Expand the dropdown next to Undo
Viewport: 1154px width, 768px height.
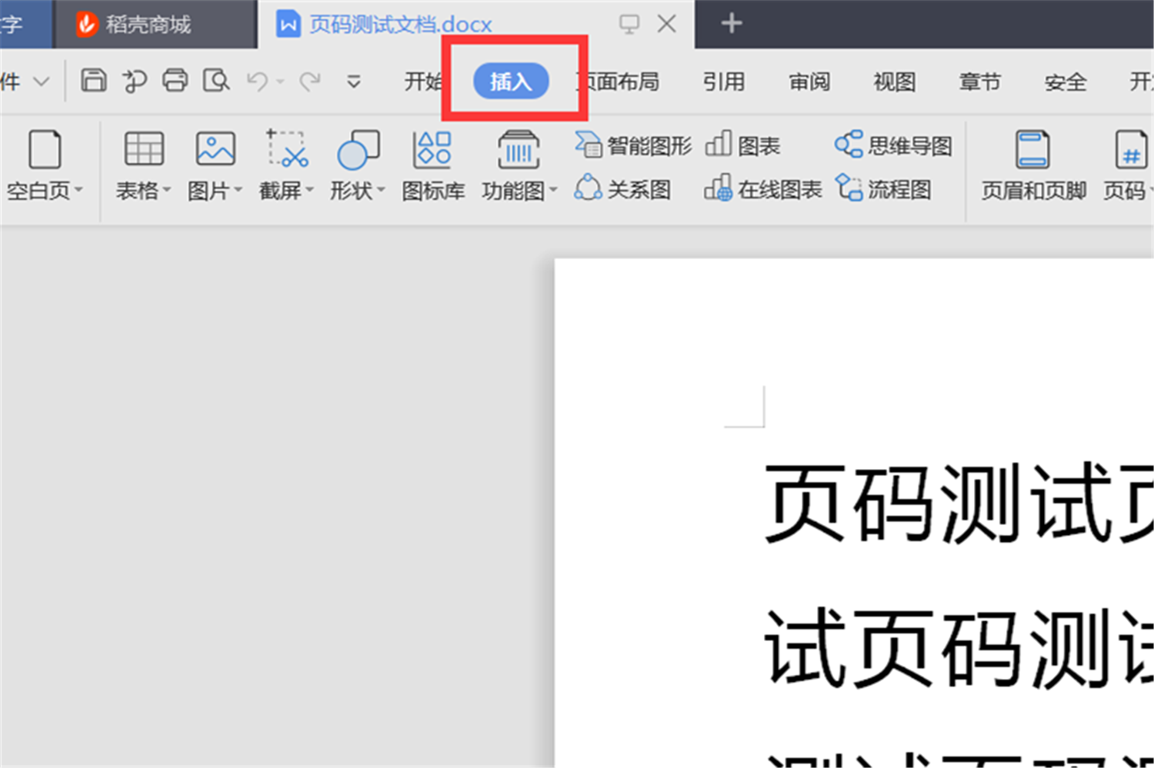tap(281, 81)
